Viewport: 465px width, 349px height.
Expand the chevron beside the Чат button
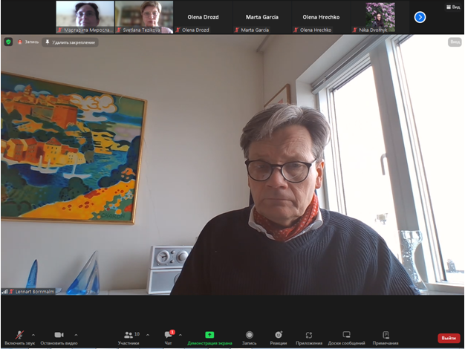[180, 335]
